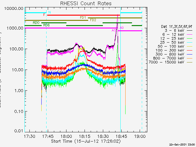Image resolution: width=196 pixels, height=147 pixels.
Task: Click the FD1 flag label
Action: coord(83,17)
